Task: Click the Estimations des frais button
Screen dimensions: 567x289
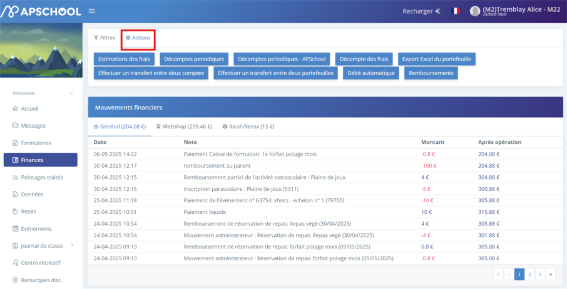Action: coord(124,59)
